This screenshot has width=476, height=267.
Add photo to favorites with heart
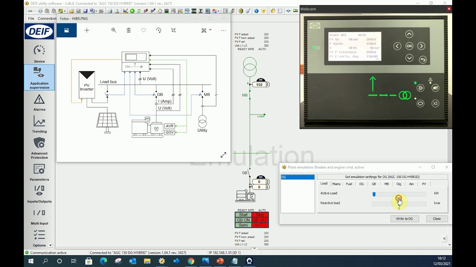coord(144,30)
